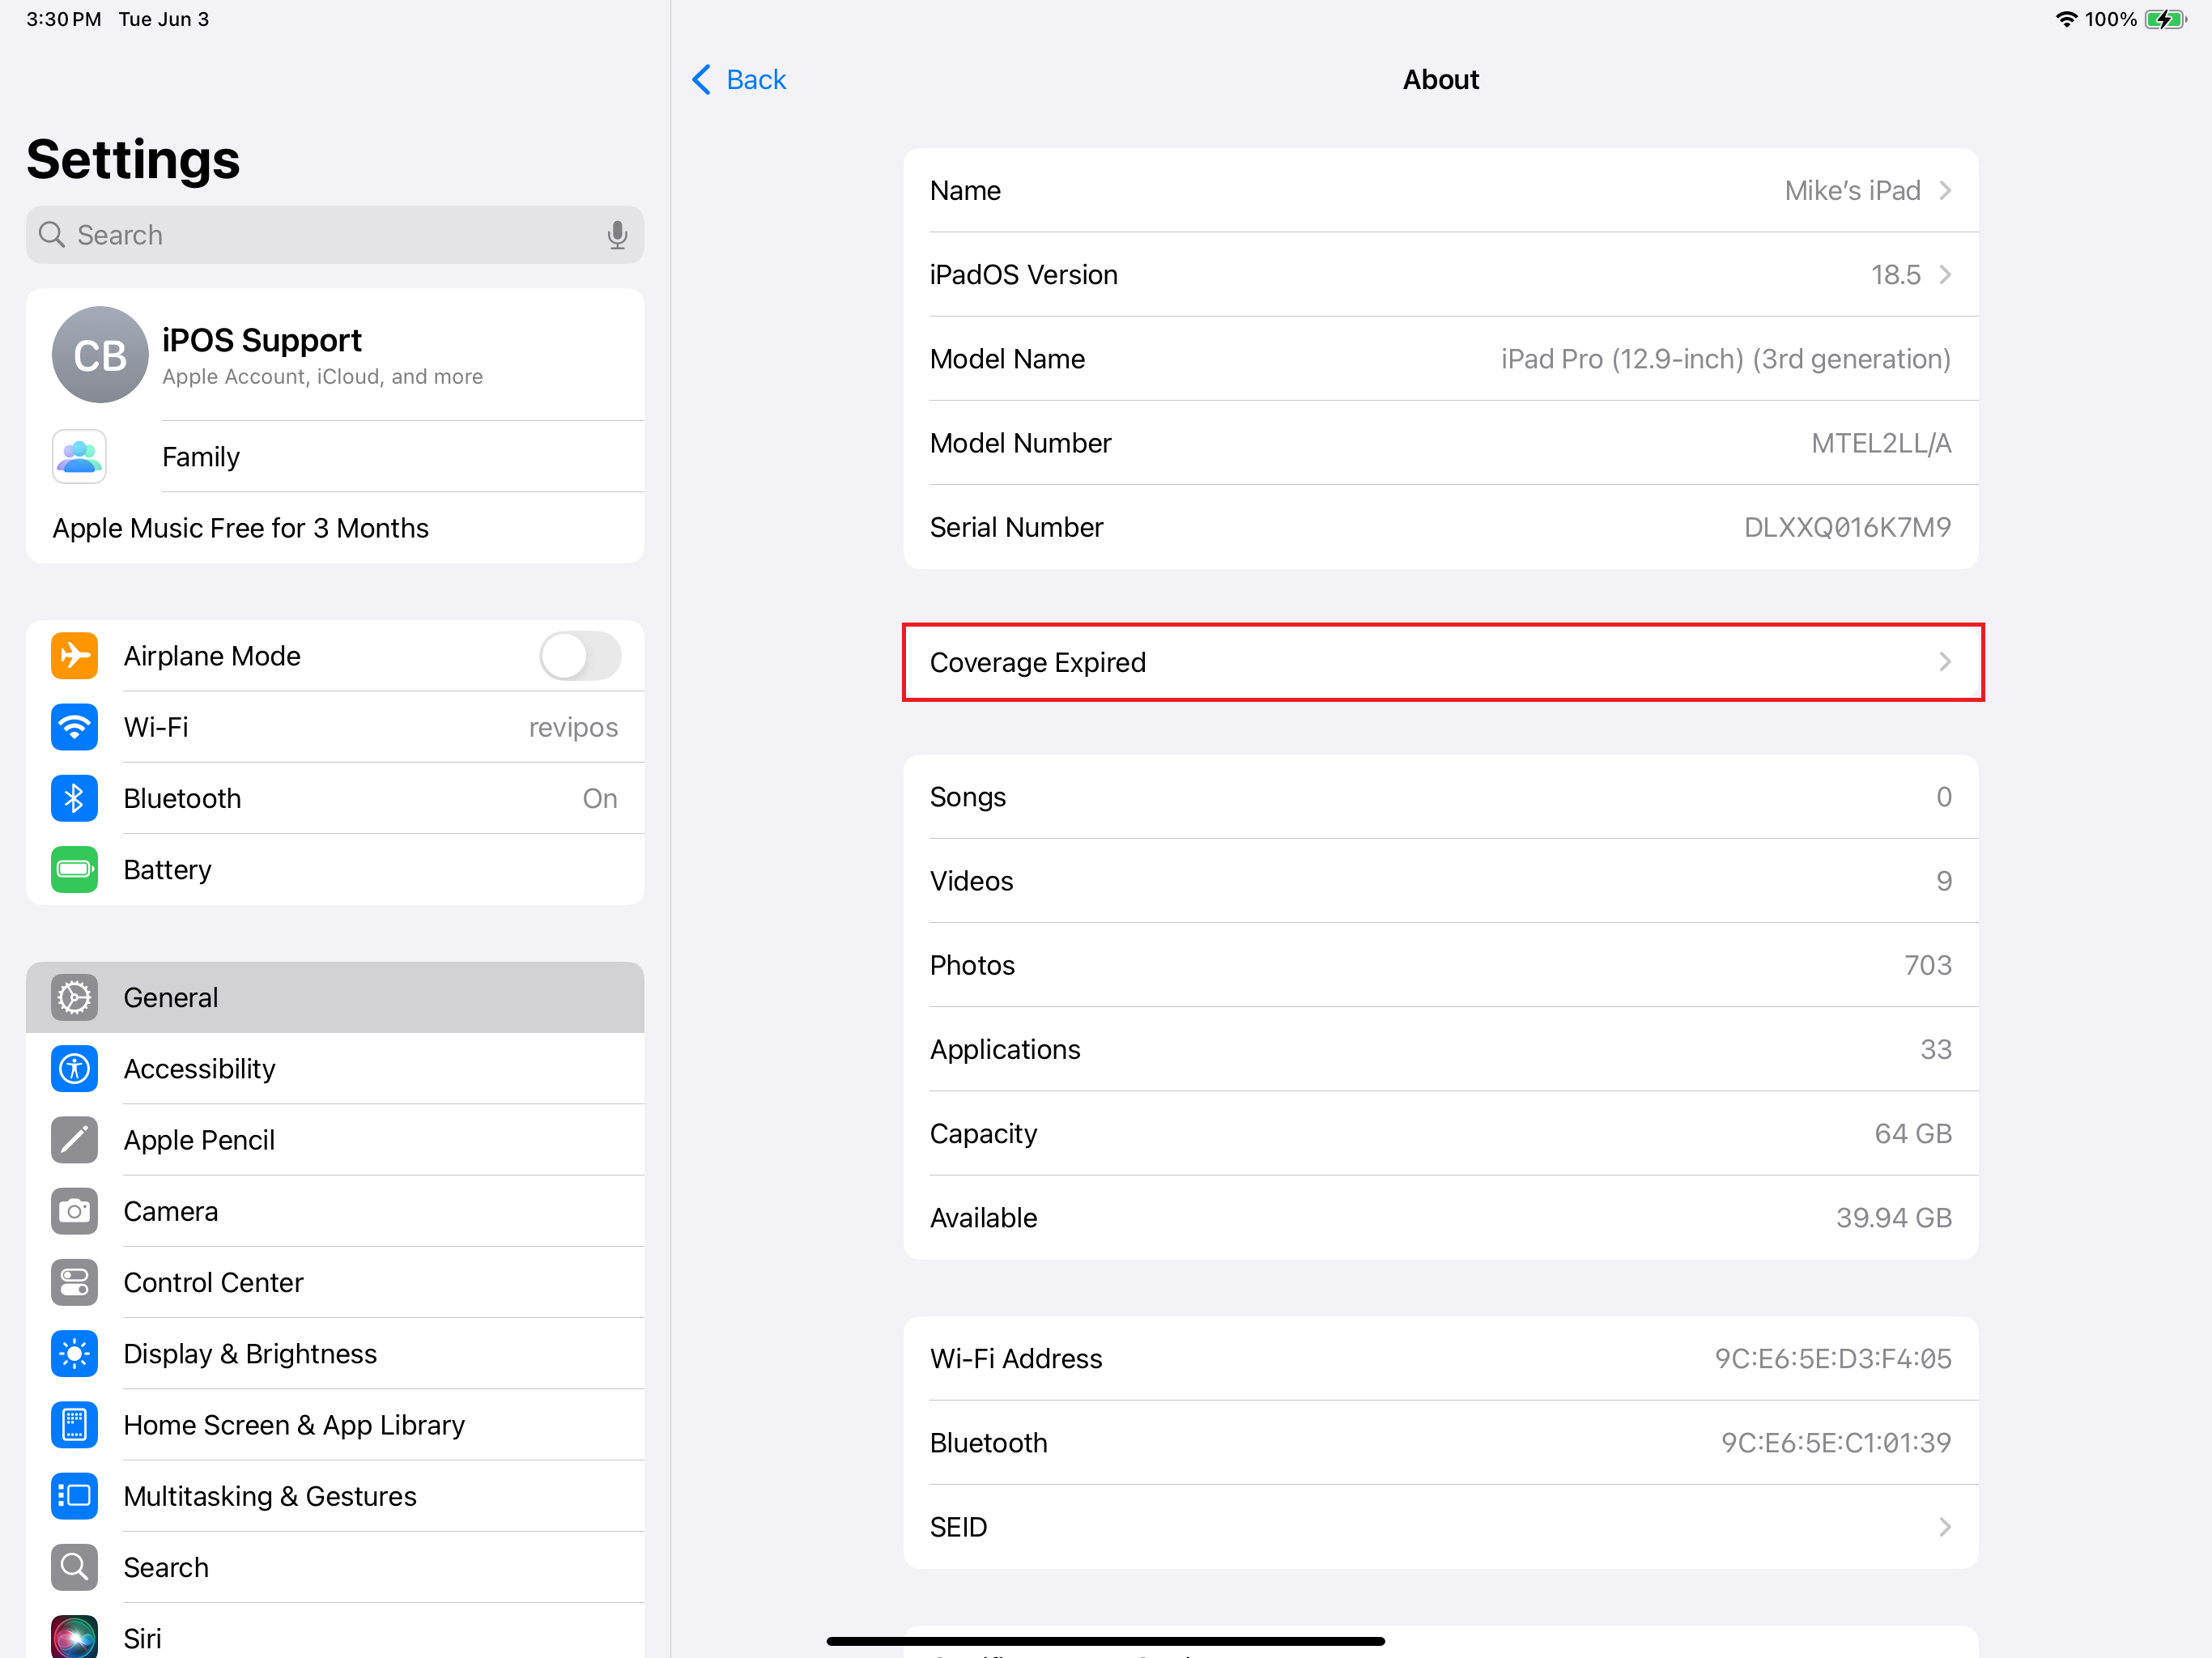Tap the Control Center icon
The height and width of the screenshot is (1658, 2212).
[x=75, y=1282]
